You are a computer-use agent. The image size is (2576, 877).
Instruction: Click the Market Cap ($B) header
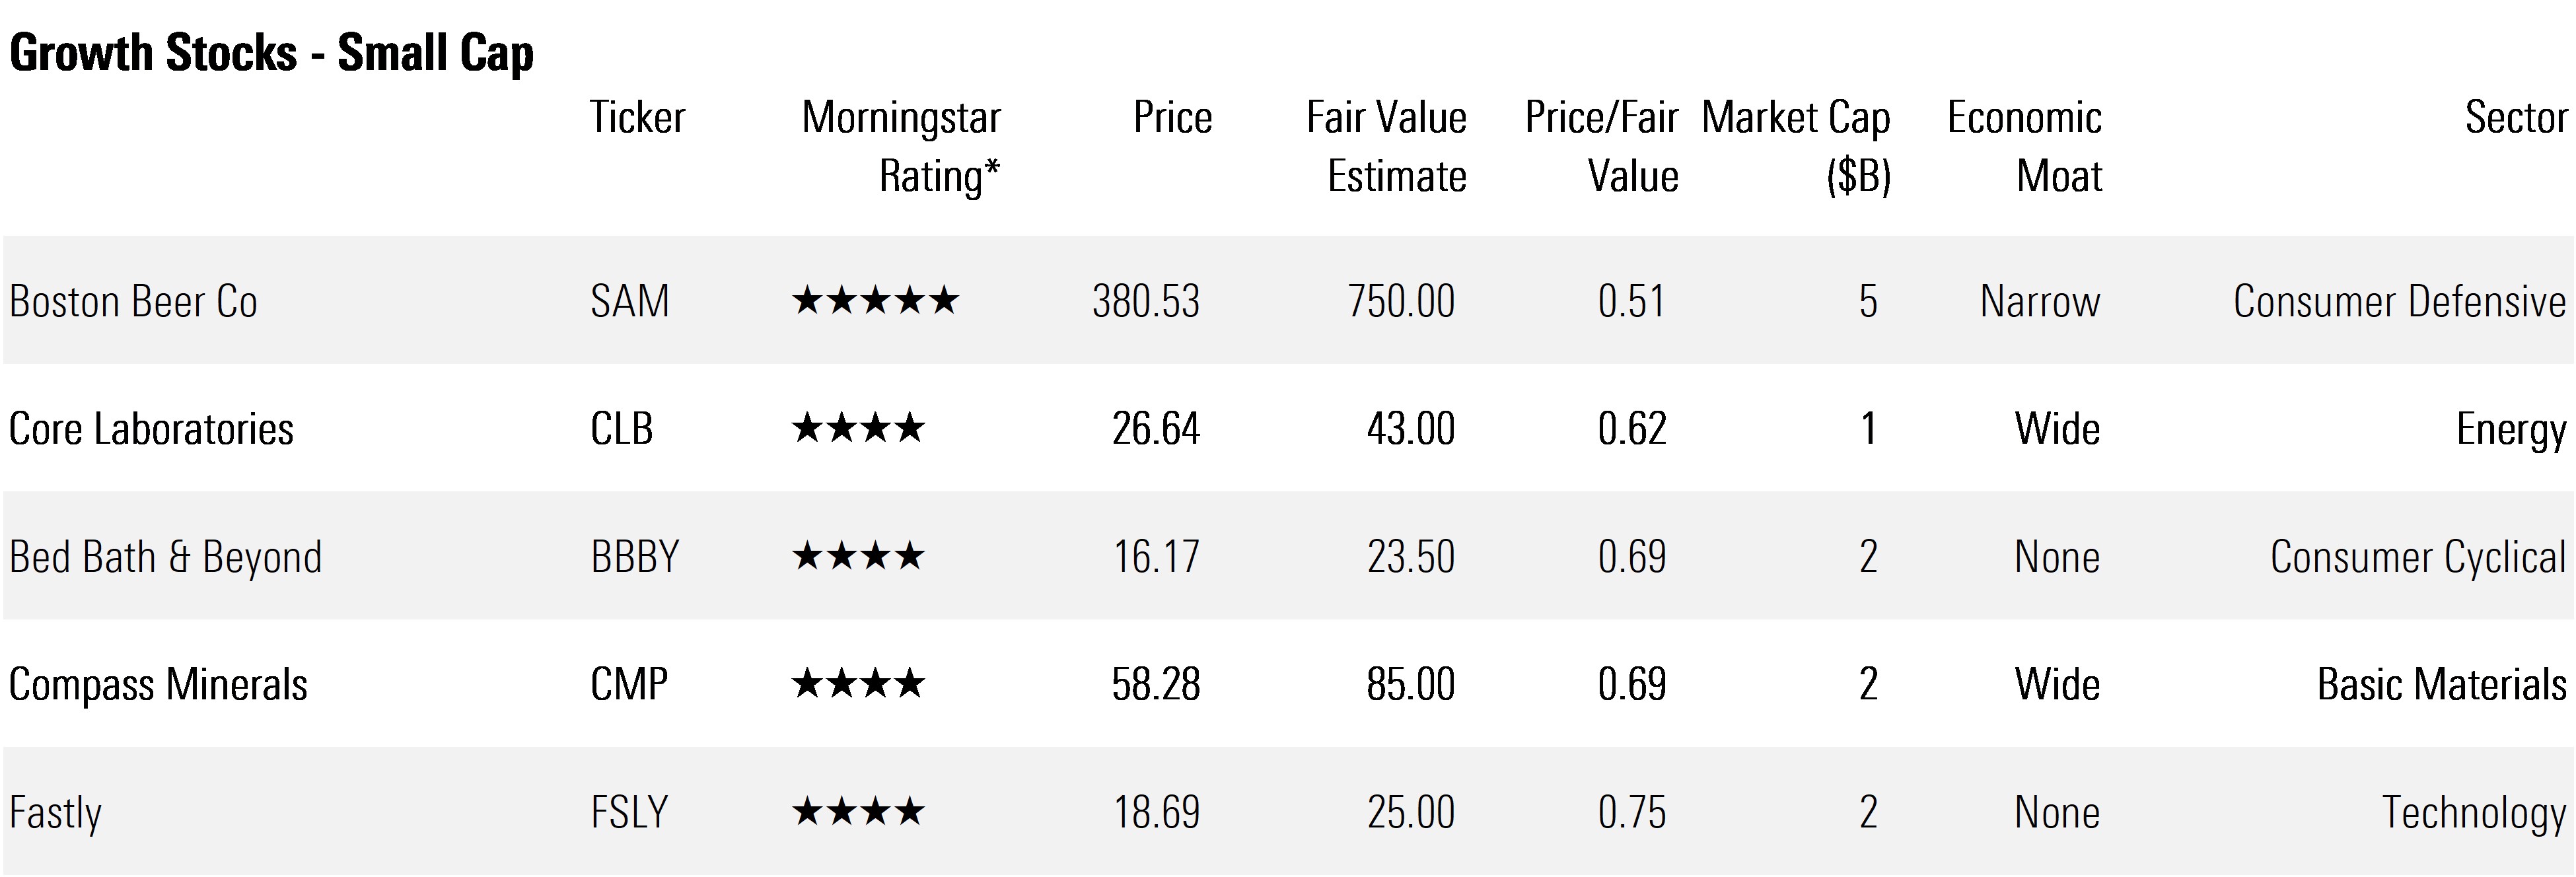(x=1796, y=146)
